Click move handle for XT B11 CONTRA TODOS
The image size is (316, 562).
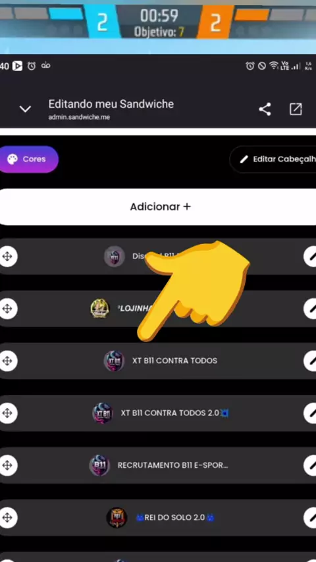click(x=7, y=361)
